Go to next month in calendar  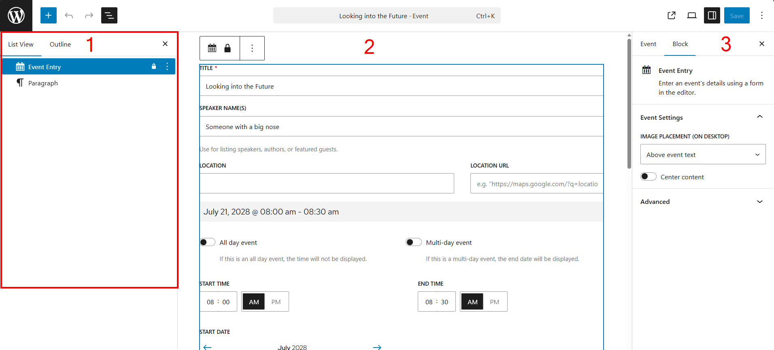pyautogui.click(x=377, y=347)
